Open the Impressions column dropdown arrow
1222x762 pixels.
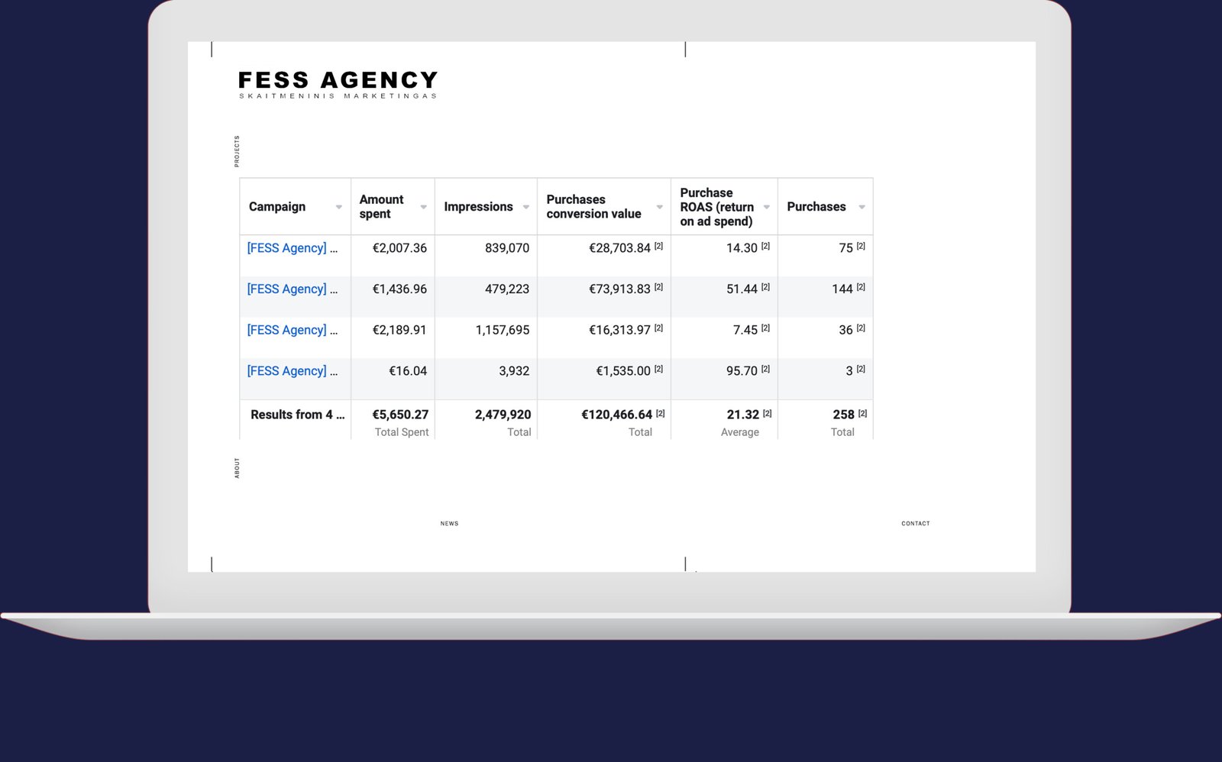pos(525,207)
